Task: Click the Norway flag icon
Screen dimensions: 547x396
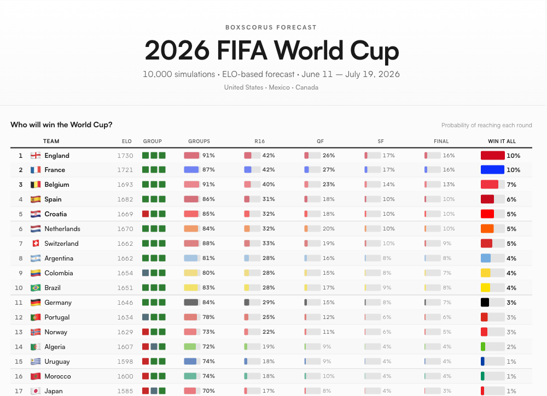Action: tap(36, 332)
